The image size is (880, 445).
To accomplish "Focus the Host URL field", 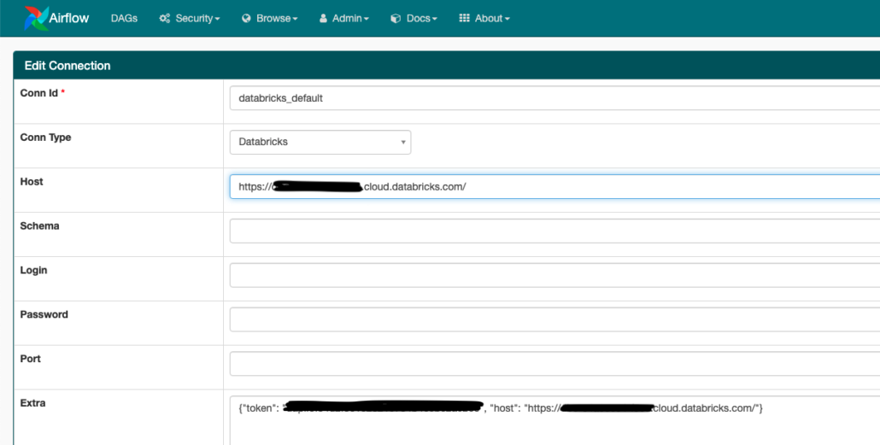I will 555,187.
